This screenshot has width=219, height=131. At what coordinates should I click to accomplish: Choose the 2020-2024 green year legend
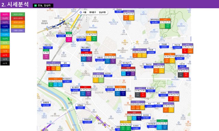tap(18, 14)
